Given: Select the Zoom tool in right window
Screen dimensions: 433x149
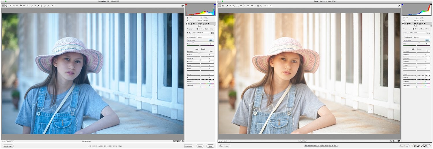Looking at the screenshot, I should (x=220, y=5).
